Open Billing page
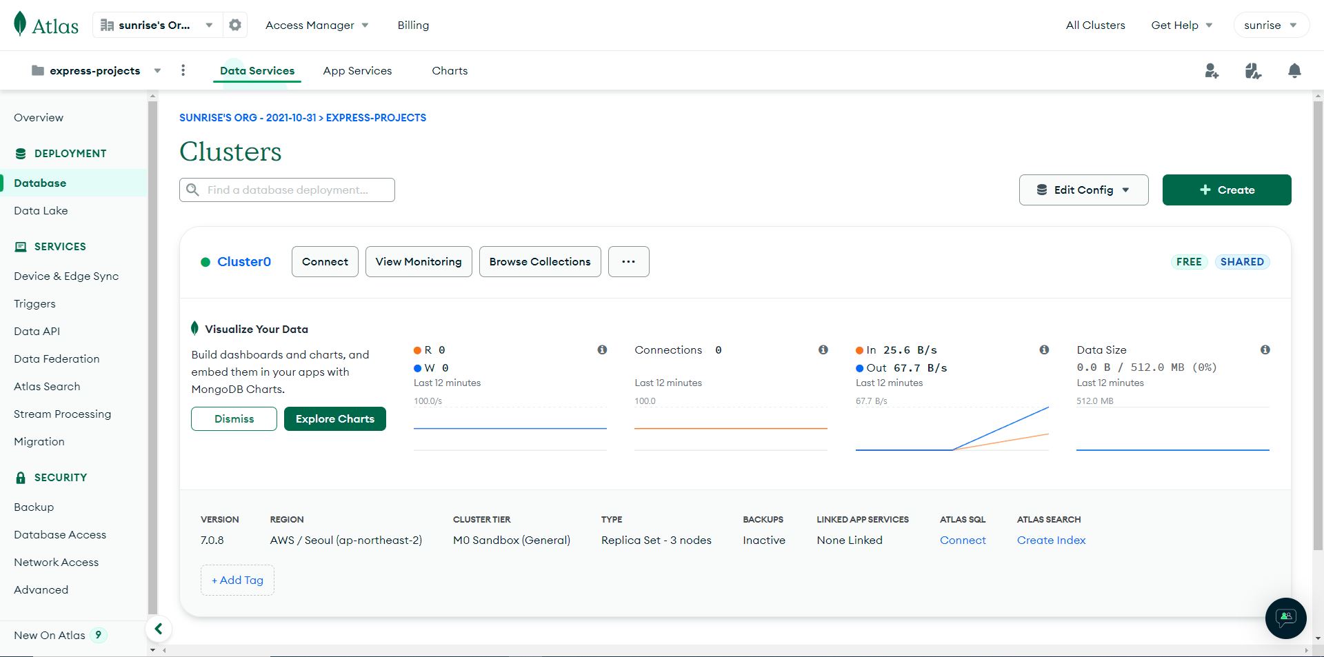The image size is (1324, 657). click(413, 25)
